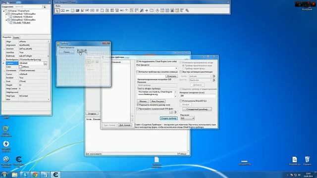Open Google Chrome from the taskbar
The height and width of the screenshot is (178, 317).
tap(35, 175)
